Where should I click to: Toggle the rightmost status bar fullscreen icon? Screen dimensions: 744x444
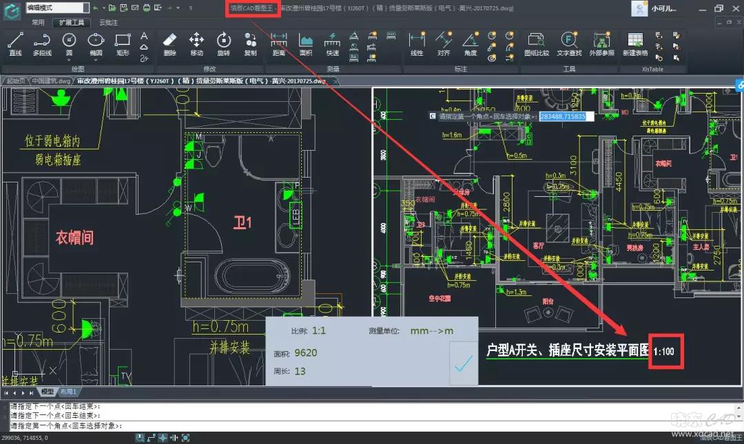click(x=185, y=438)
